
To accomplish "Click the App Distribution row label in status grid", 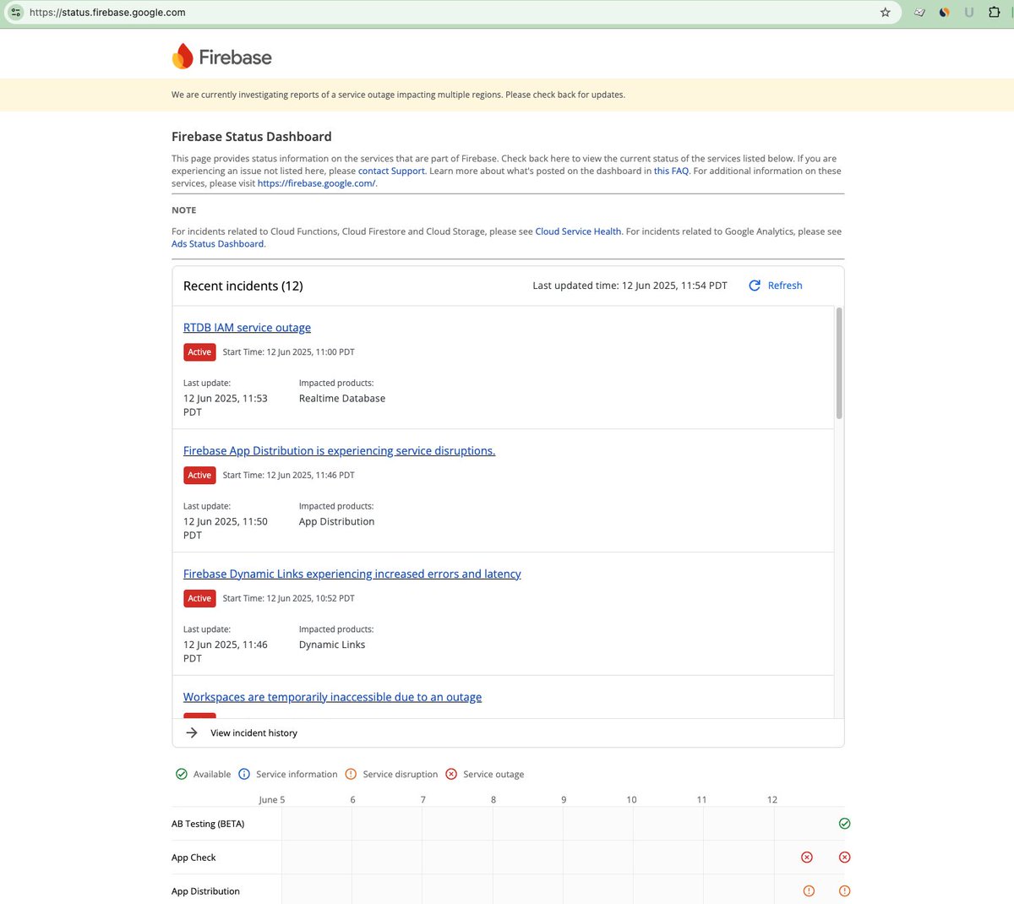I will coord(205,891).
